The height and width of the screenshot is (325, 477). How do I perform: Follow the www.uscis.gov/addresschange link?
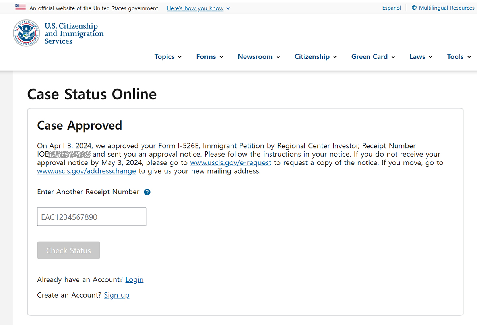click(86, 171)
